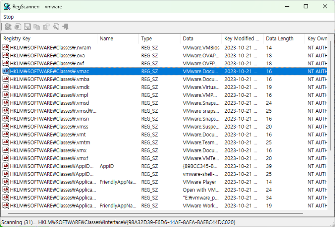This screenshot has height=227, width=335.
Task: Click the ab icon of the .vmt row
Action: click(6, 134)
